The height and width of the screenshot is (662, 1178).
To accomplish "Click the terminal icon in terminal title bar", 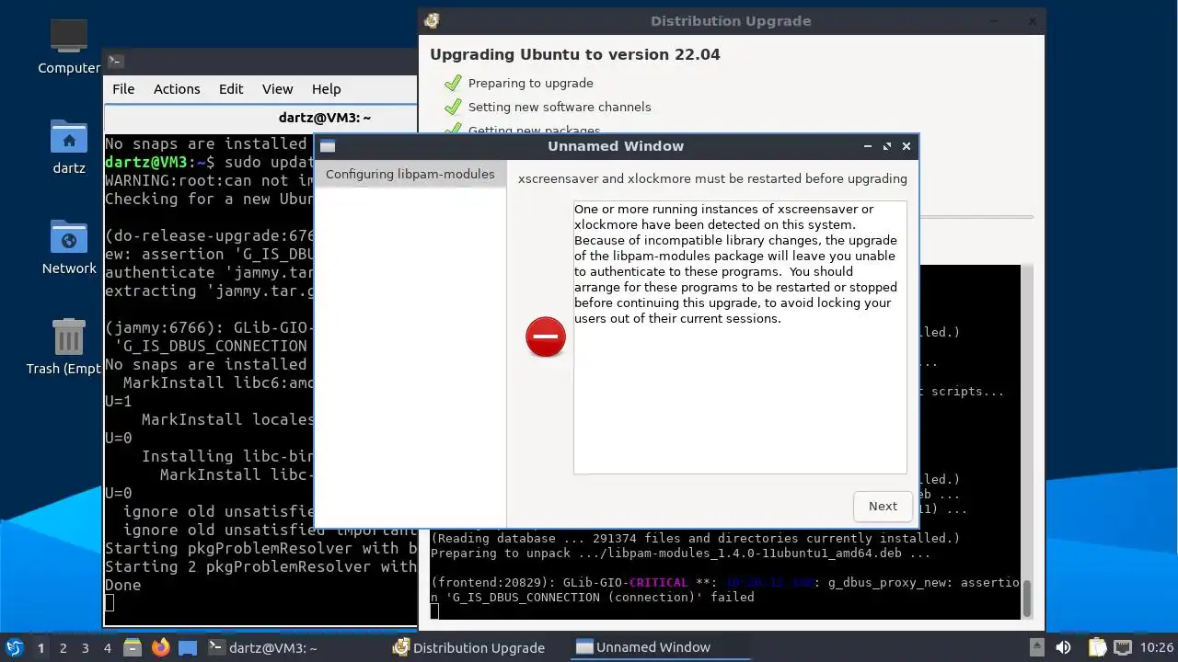I will click(115, 62).
